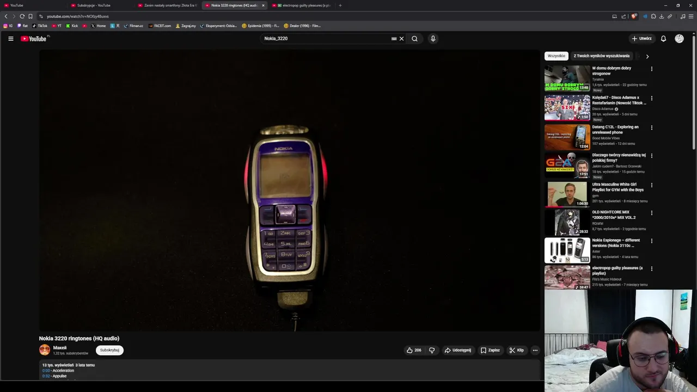Save video with the Zapisz button
Viewport: 697px width, 392px height.
(x=490, y=350)
